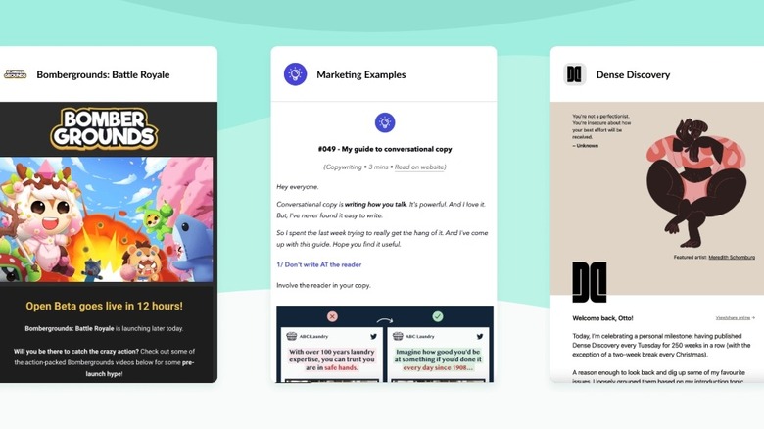The height and width of the screenshot is (429, 764).
Task: Open the Dense Discovery featured artist illustration
Action: coord(696,183)
